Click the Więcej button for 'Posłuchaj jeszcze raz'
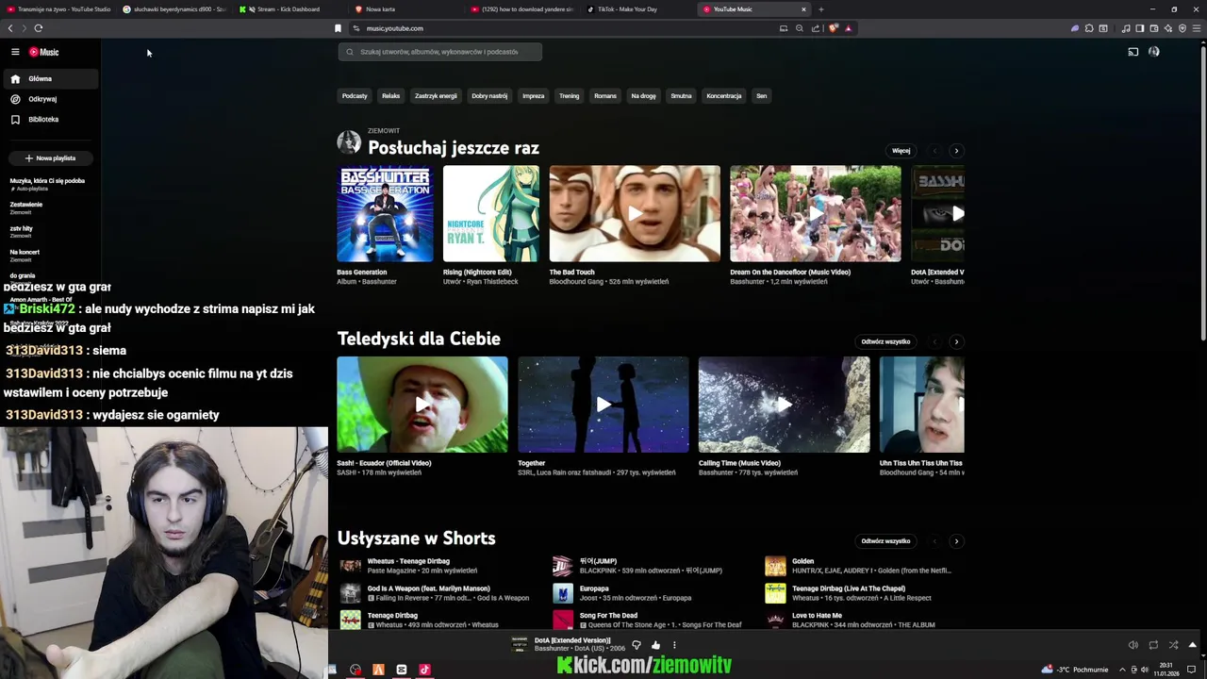1207x679 pixels. [901, 151]
